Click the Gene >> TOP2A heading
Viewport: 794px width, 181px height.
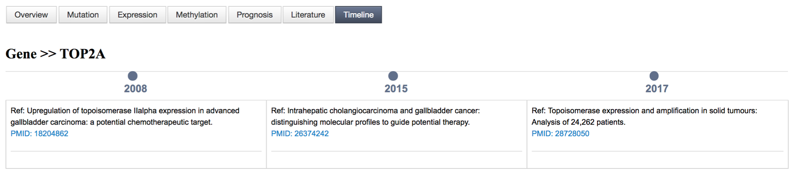[x=55, y=54]
